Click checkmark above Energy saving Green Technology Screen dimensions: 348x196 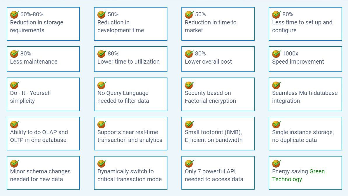click(x=277, y=163)
